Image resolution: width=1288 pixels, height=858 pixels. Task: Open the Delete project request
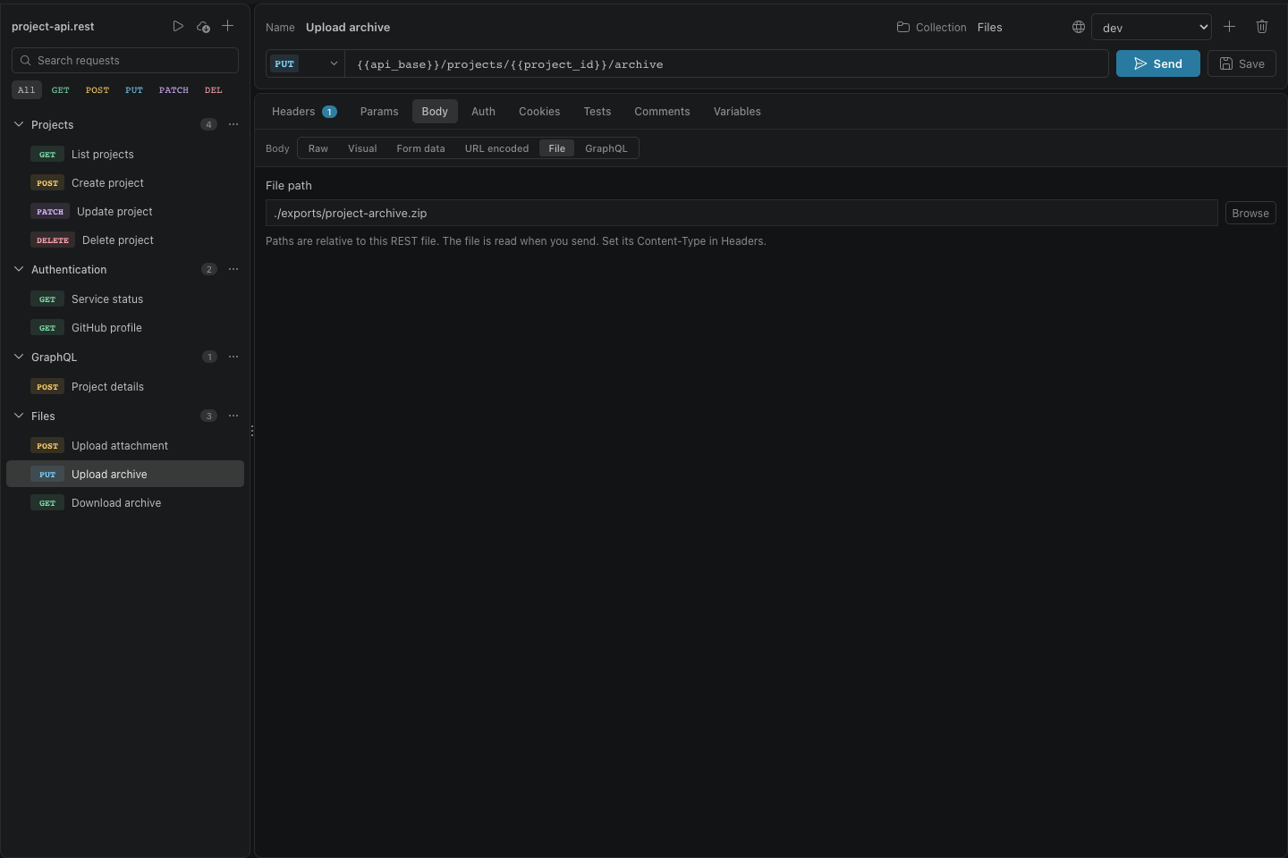[125, 240]
